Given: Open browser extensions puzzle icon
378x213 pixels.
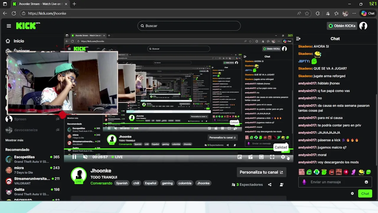Looking at the screenshot, I should (318, 13).
